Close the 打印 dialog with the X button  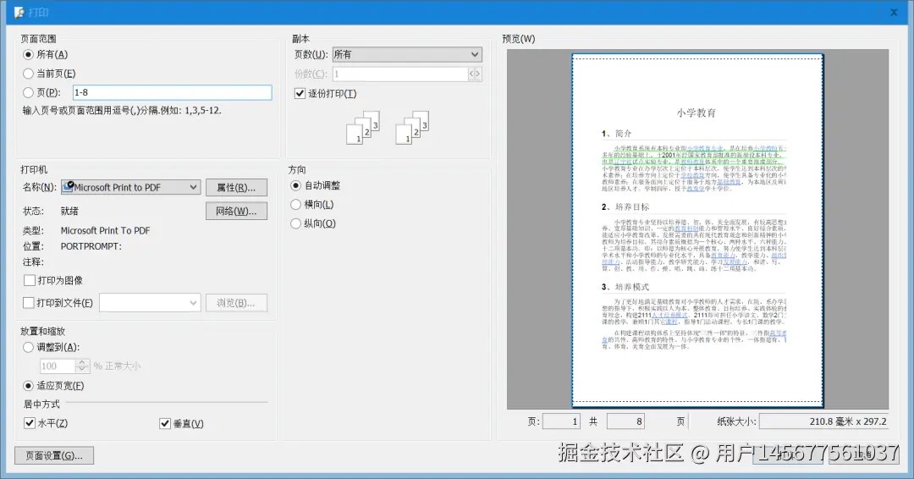pos(894,12)
